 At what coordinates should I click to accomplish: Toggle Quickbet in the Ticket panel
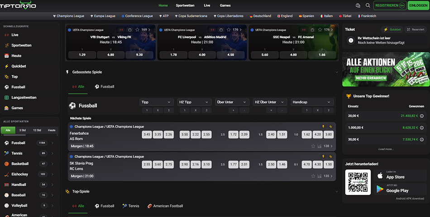(x=392, y=29)
